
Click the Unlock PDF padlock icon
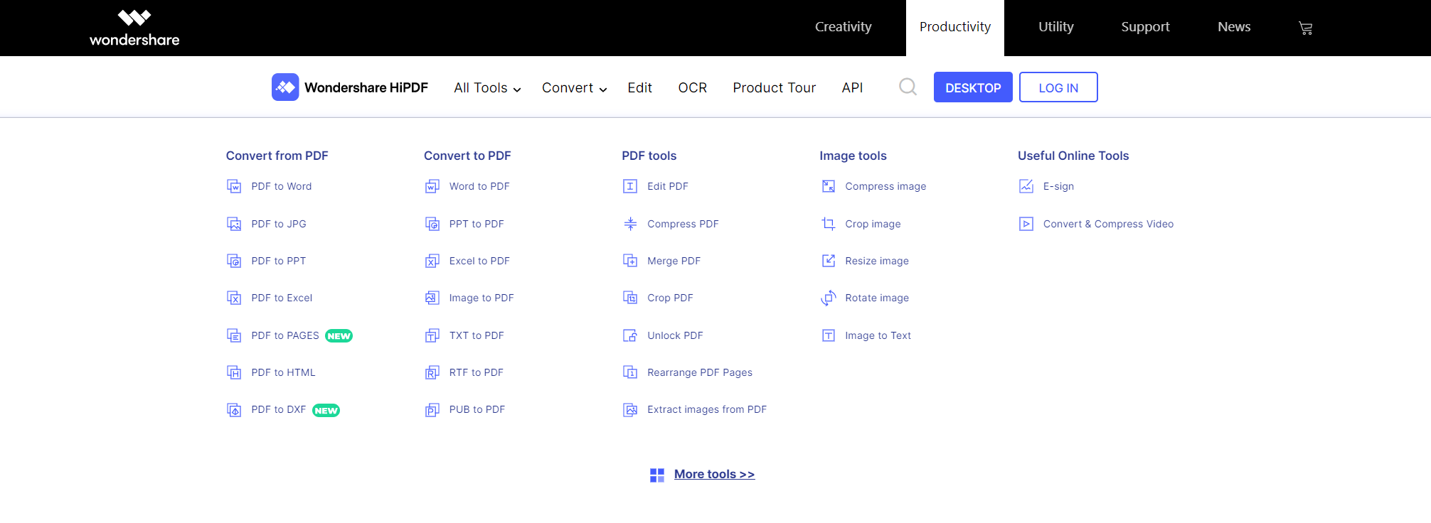pos(630,335)
